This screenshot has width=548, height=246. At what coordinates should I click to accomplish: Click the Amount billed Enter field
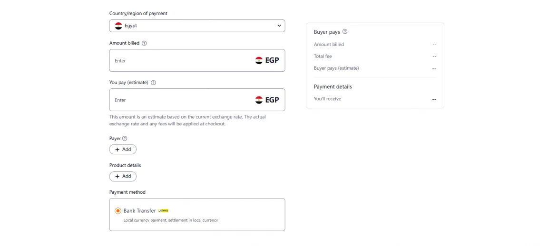181,61
